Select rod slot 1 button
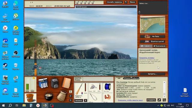Viewport: 192px width, 108px height. pyautogui.click(x=70, y=91)
